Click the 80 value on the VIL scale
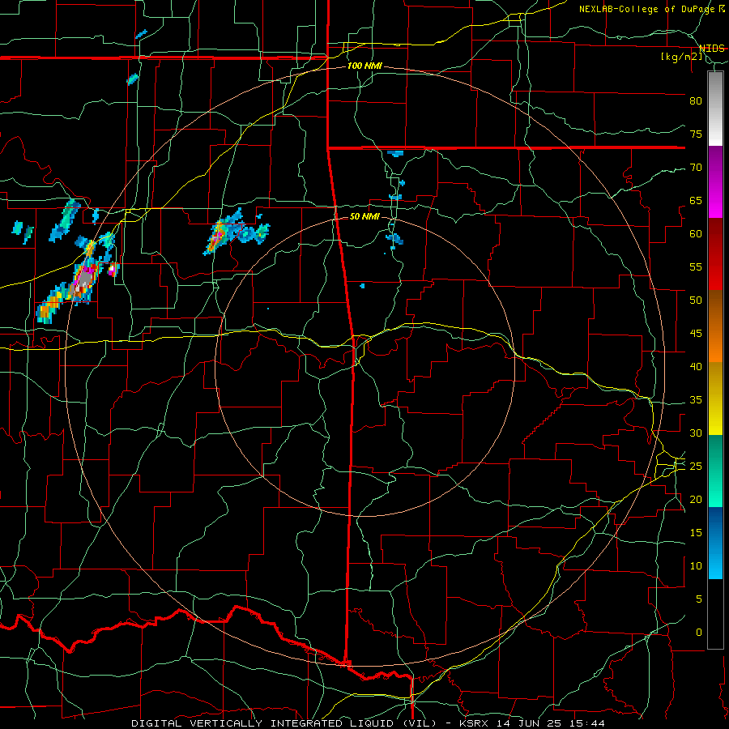The height and width of the screenshot is (729, 729). (x=696, y=101)
